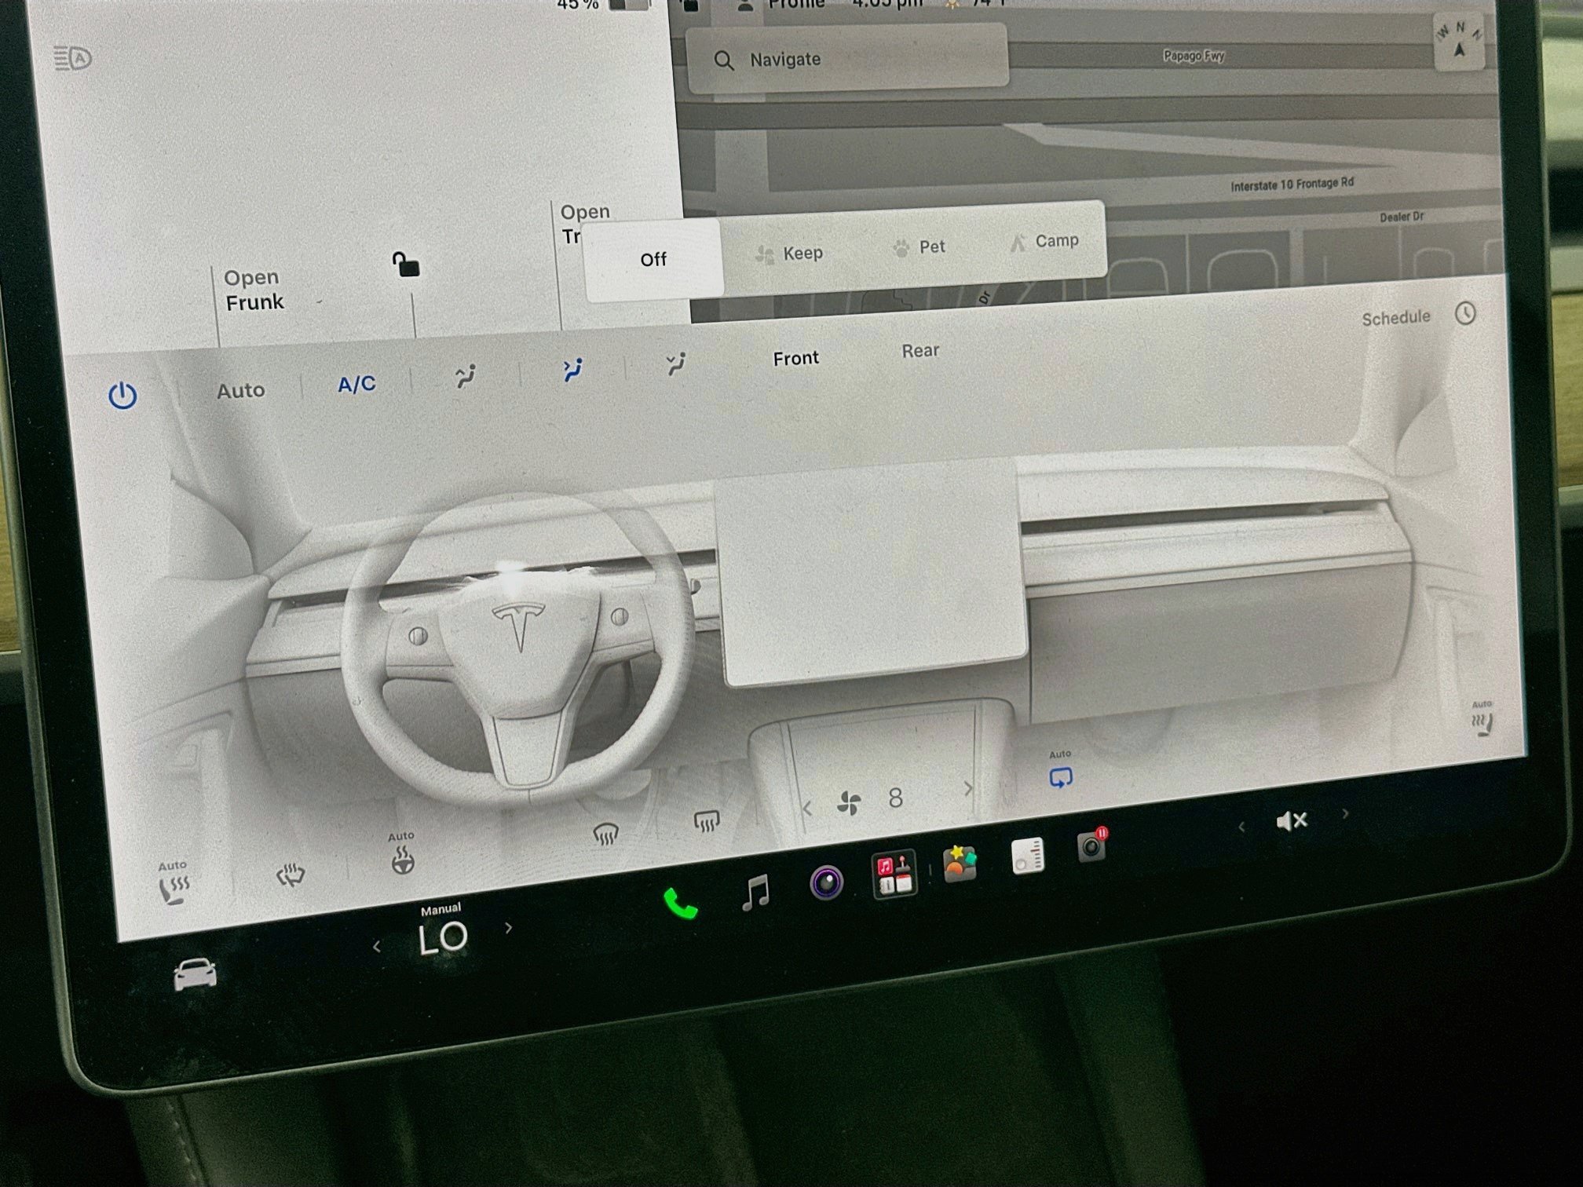Select the Off climate mode
This screenshot has width=1583, height=1187.
tap(653, 259)
